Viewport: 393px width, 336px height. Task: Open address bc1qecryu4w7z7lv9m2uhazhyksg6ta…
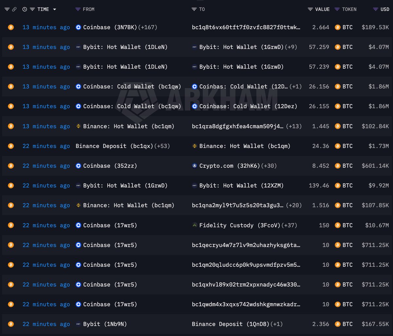tap(246, 245)
